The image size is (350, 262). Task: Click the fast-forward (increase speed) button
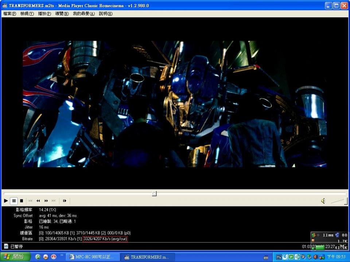click(46, 201)
